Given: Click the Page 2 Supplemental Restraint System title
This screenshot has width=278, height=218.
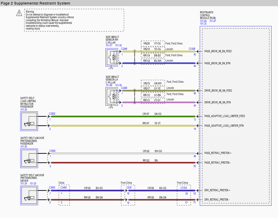Looking at the screenshot, I should tap(35, 3).
